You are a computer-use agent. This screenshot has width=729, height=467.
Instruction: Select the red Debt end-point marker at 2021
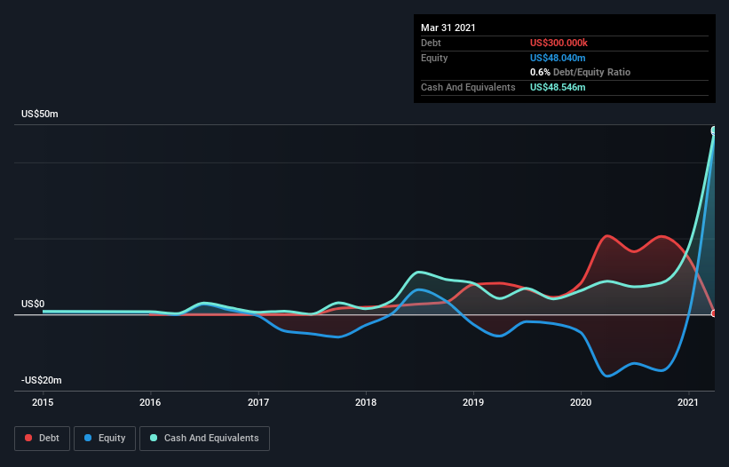pos(714,313)
